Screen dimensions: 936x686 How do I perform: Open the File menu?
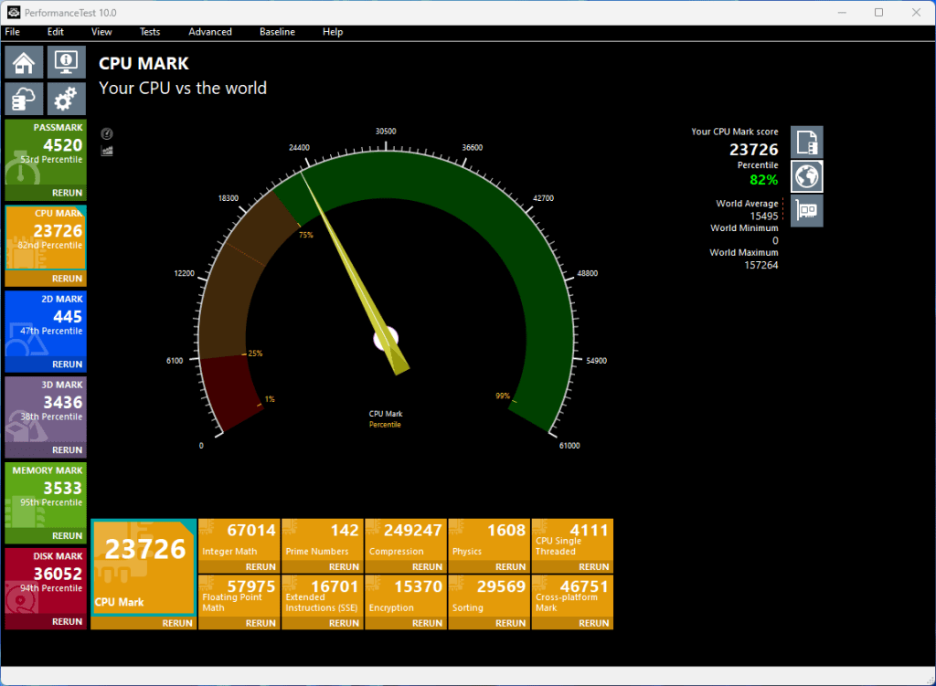pyautogui.click(x=13, y=32)
